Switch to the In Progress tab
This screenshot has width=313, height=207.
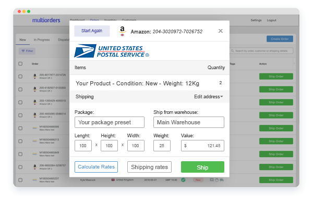(x=42, y=40)
